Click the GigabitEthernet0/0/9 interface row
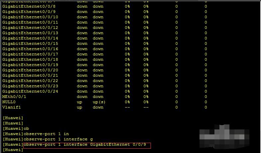261x153 pixels. (x=104, y=12)
